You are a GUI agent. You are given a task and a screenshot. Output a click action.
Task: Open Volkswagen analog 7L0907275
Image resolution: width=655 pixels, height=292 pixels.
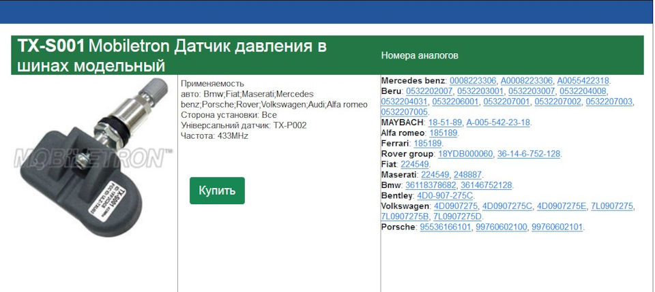click(613, 206)
